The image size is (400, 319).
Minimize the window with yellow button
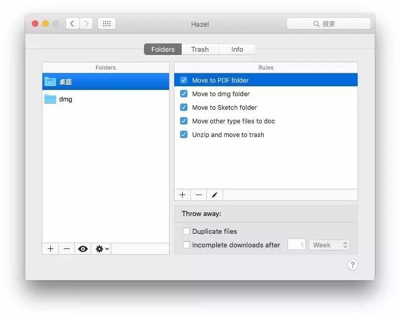tap(46, 24)
